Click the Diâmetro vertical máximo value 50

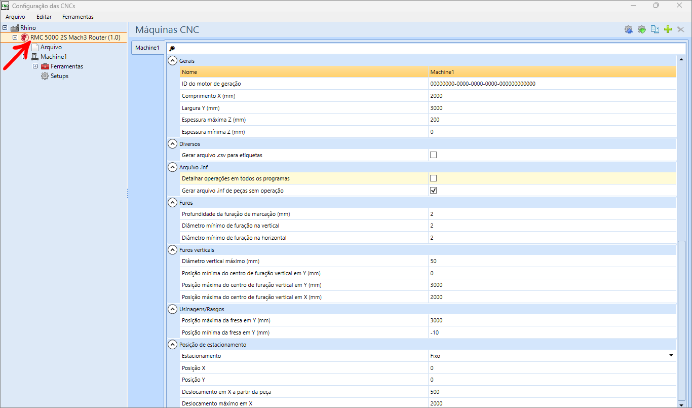[x=552, y=262]
